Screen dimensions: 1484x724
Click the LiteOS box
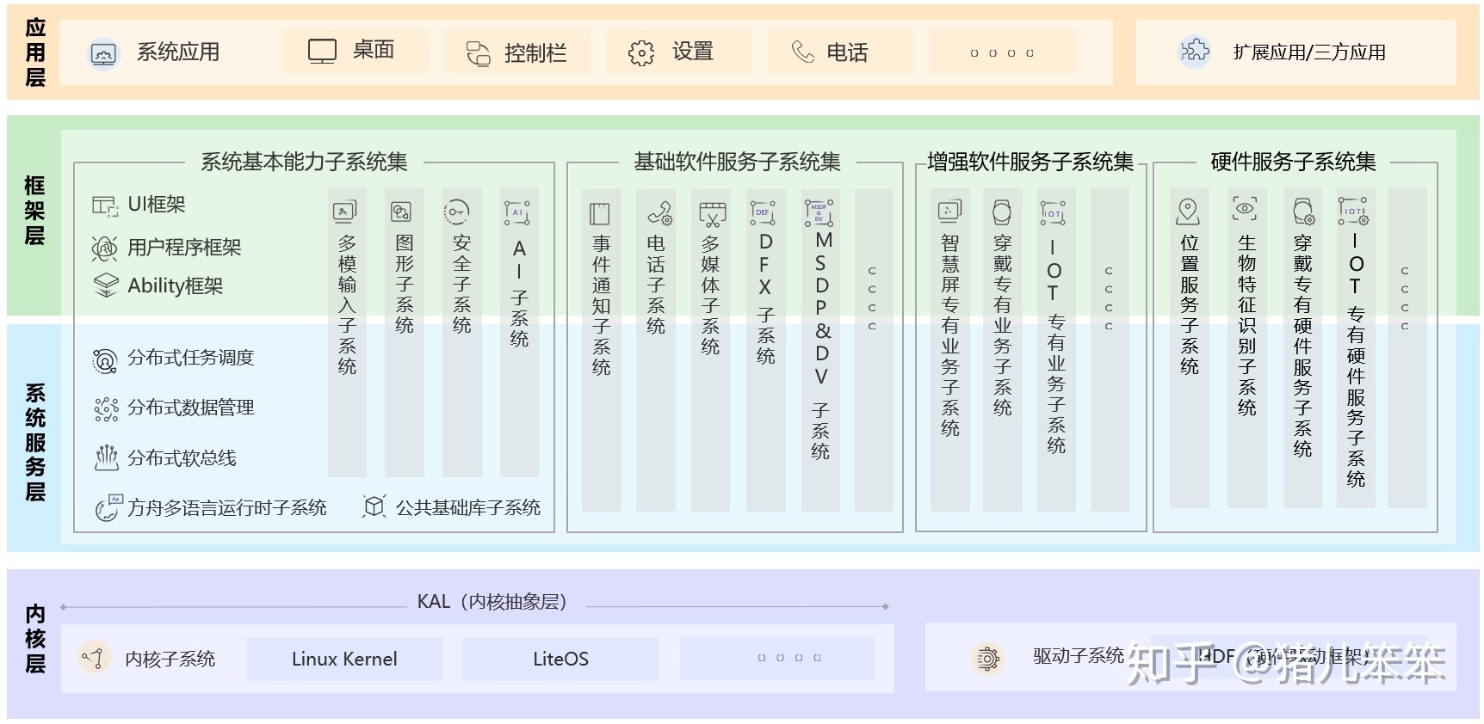(560, 660)
